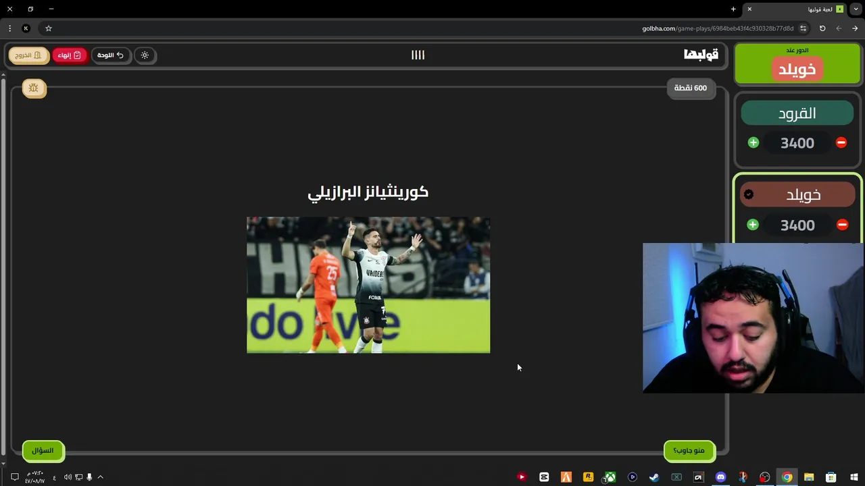Add points to خويلد team
This screenshot has width=865, height=486.
(x=753, y=225)
